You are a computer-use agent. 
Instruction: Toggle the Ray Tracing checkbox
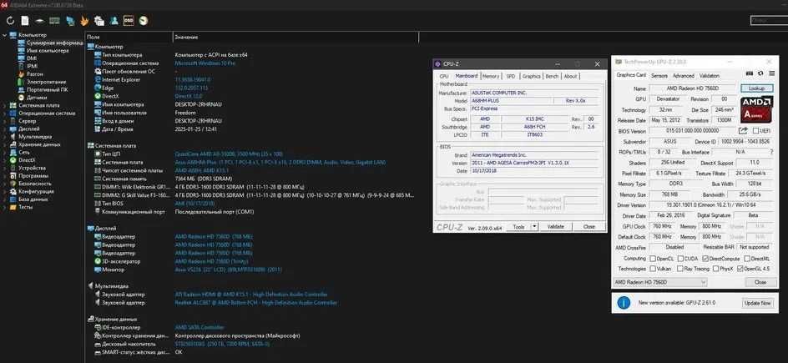(x=680, y=269)
